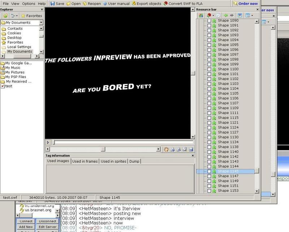Tick the checkbox for Shape 1100
Image resolution: width=289 pixels, height=232 pixels.
click(209, 69)
